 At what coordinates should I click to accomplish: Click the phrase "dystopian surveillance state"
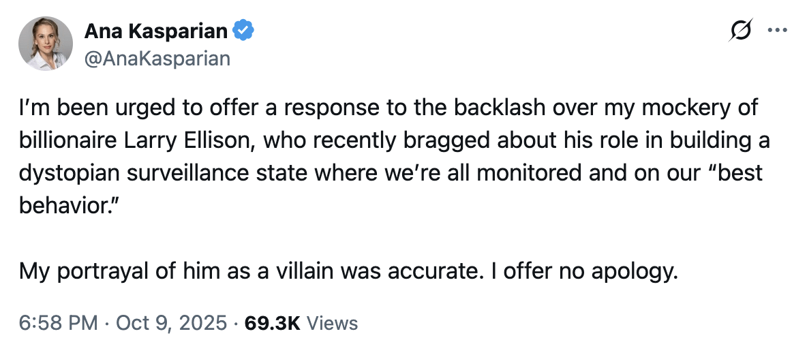pyautogui.click(x=164, y=172)
